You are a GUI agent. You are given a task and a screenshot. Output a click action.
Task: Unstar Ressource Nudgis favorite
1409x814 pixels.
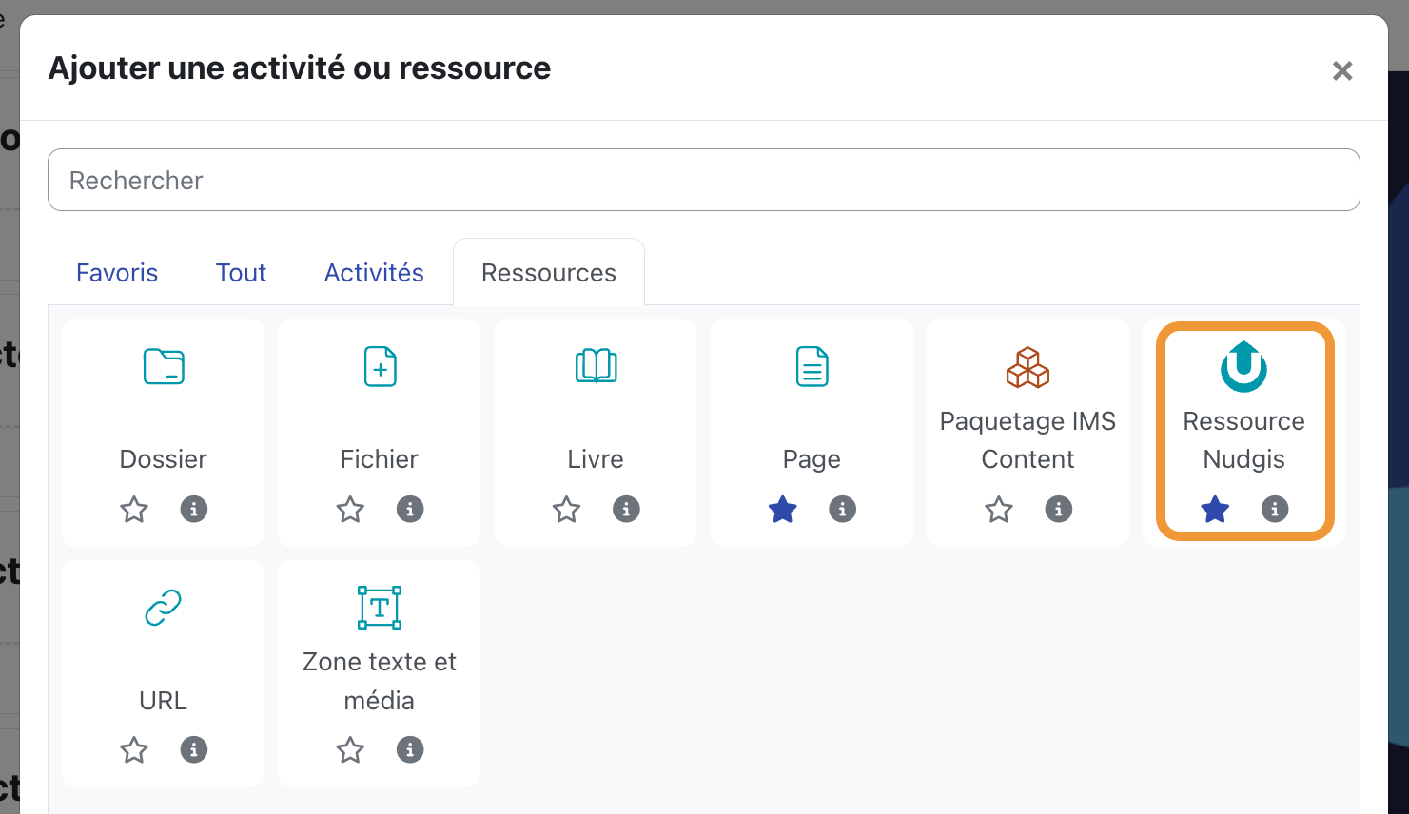point(1215,509)
